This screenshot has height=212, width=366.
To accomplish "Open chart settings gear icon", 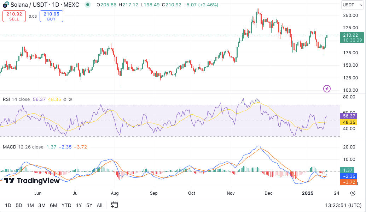I will tap(353, 193).
